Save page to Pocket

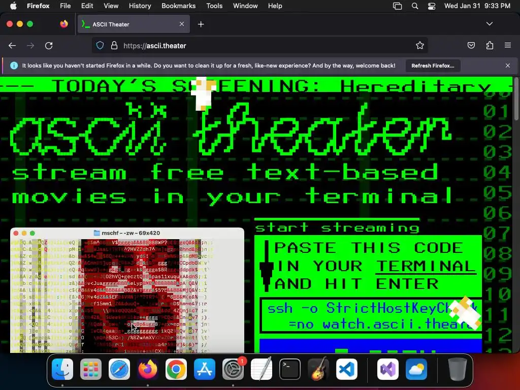point(471,45)
